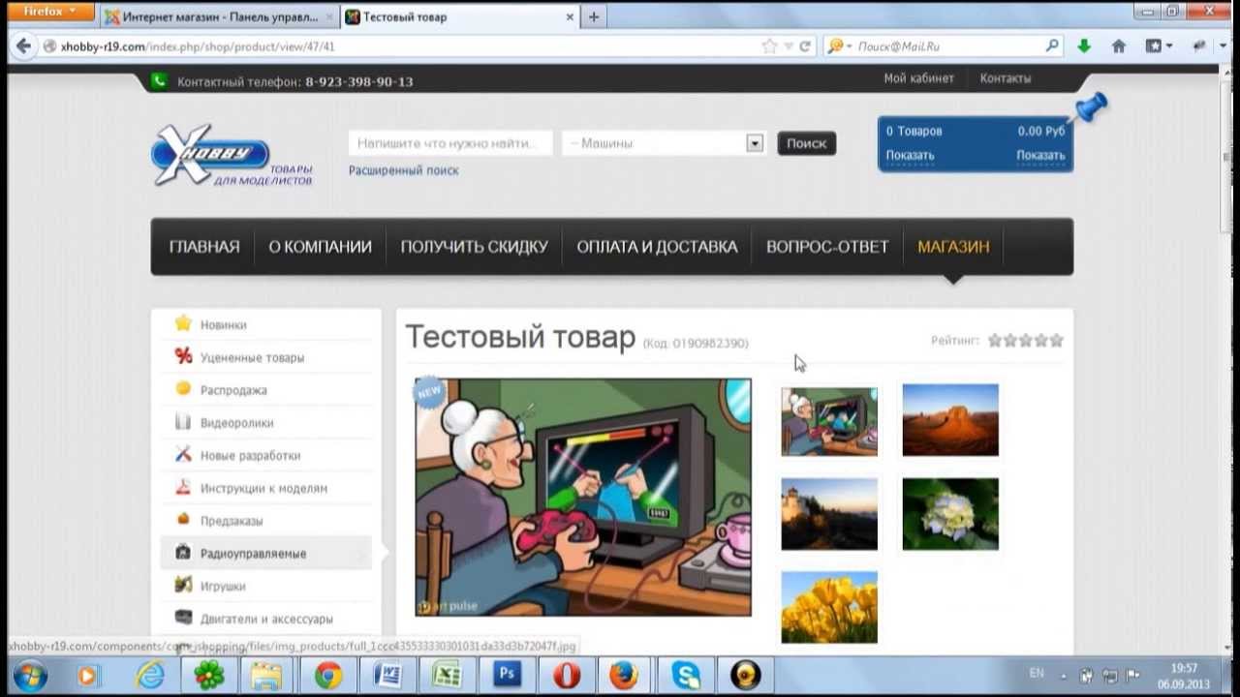This screenshot has width=1240, height=697.
Task: Click the main product image of grandma gaming
Action: tap(583, 497)
